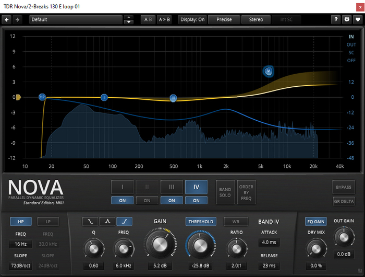Open settings gear icon

(347, 19)
